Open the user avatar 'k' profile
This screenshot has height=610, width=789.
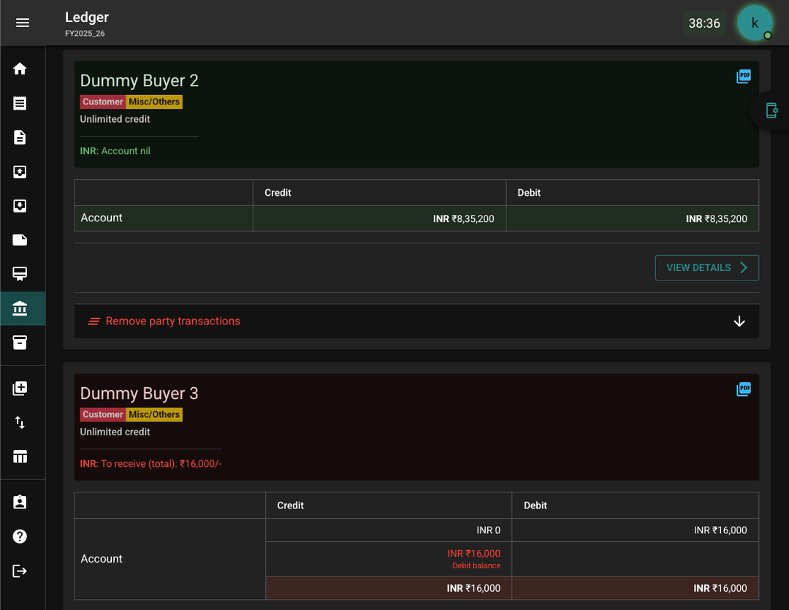(x=754, y=23)
